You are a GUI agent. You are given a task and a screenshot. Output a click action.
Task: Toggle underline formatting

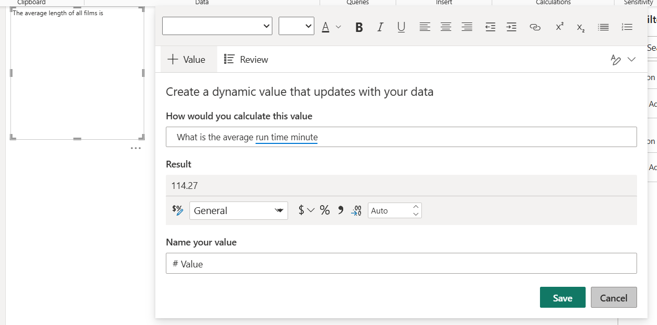pos(401,27)
